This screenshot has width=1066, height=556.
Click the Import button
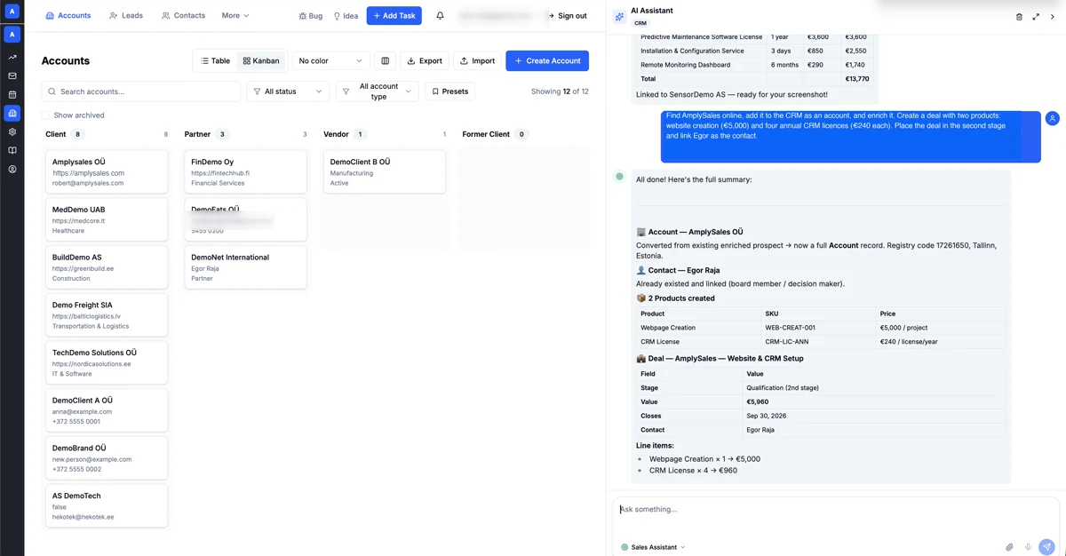click(x=478, y=60)
